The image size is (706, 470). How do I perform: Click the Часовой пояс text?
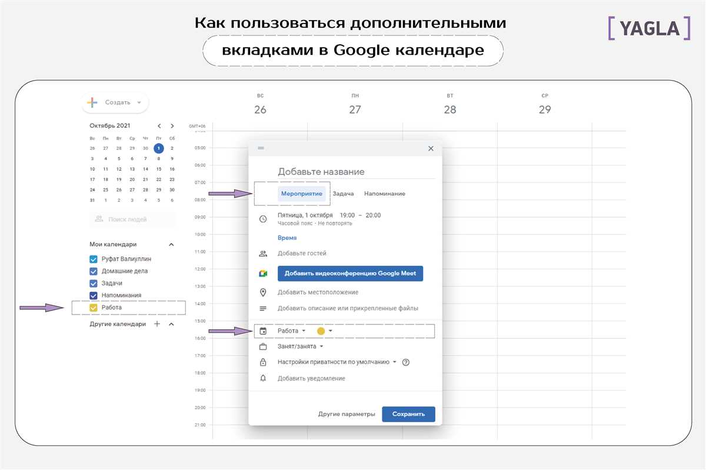(295, 224)
